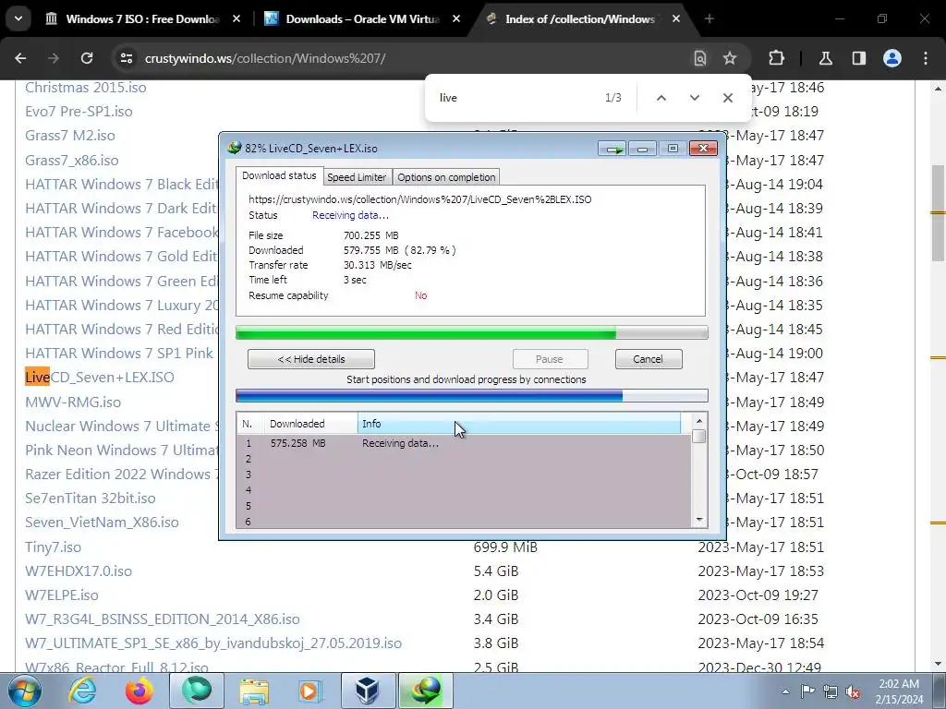Open Se7enTitan 32bit.iso link
The height and width of the screenshot is (709, 946).
click(91, 499)
